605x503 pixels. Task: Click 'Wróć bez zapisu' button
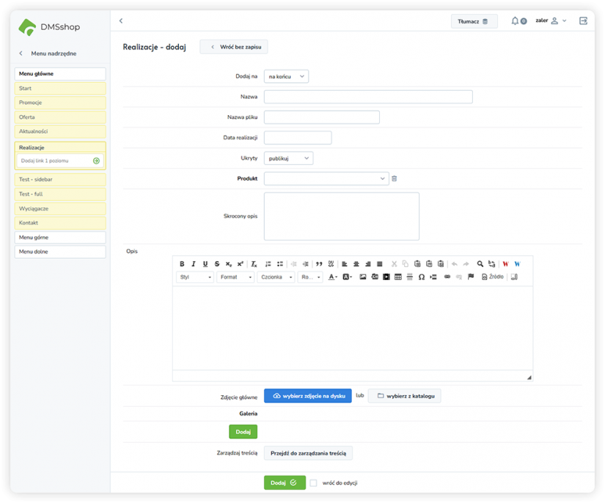click(234, 47)
